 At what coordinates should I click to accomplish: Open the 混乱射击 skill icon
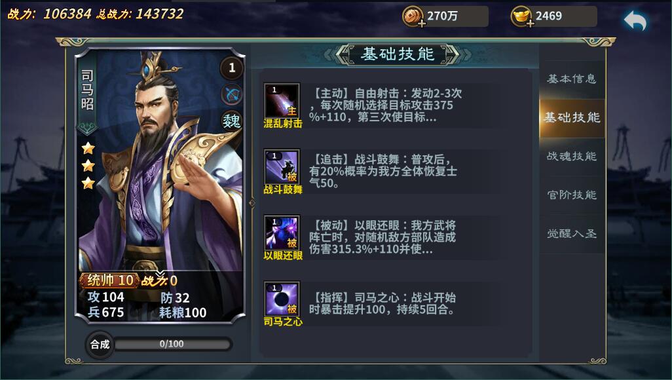point(282,101)
